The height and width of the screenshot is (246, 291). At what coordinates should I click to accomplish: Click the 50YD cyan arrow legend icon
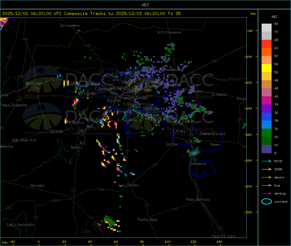click(266, 161)
